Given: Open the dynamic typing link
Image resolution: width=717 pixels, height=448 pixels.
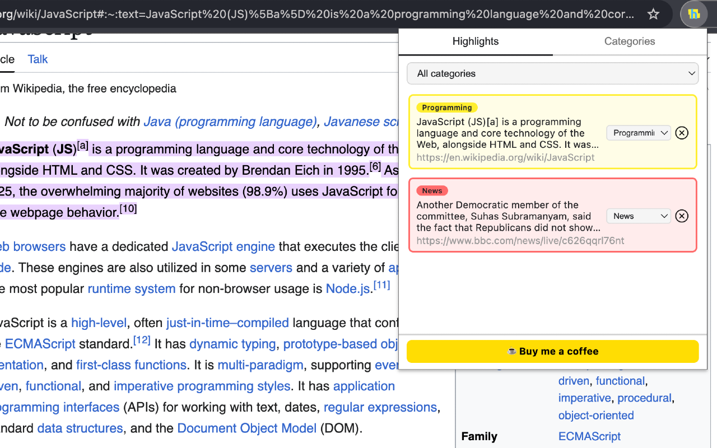Looking at the screenshot, I should pos(232,344).
